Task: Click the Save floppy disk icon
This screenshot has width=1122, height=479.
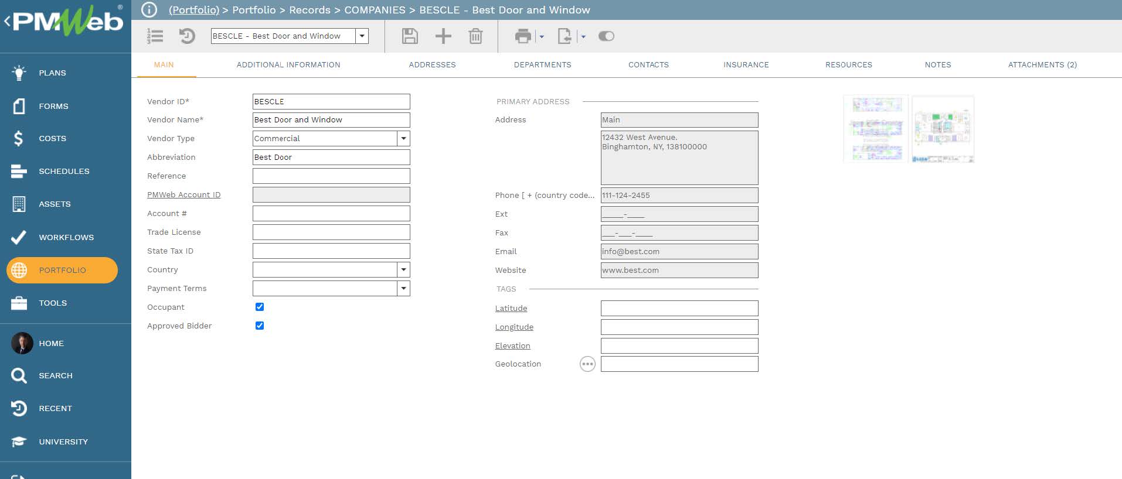Action: [x=410, y=36]
